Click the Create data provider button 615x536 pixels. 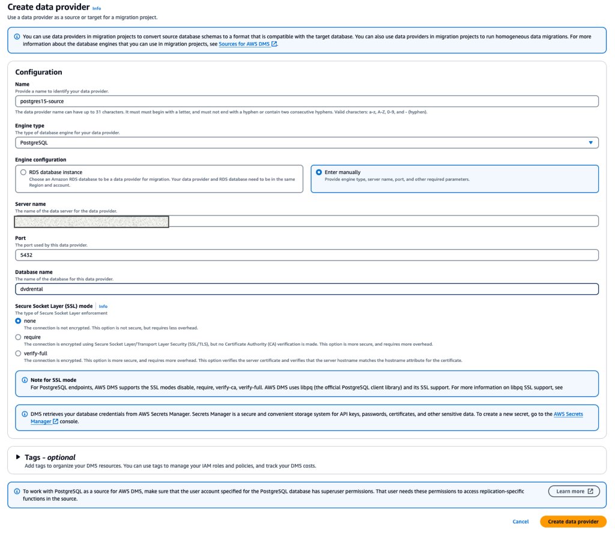pyautogui.click(x=573, y=522)
